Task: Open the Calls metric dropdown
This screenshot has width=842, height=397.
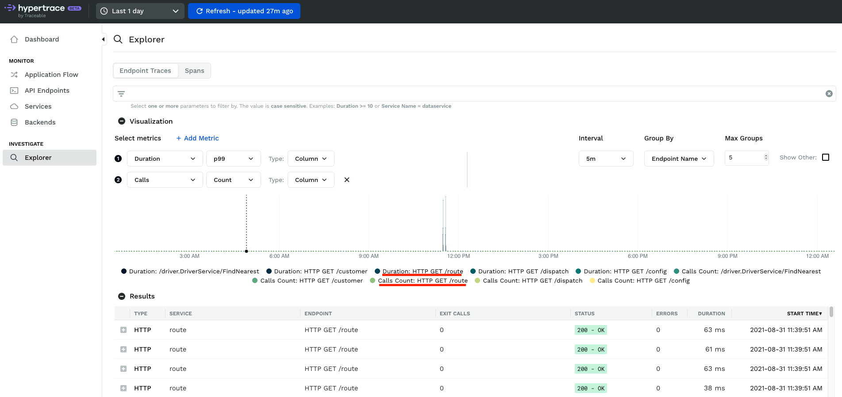Action: click(165, 180)
